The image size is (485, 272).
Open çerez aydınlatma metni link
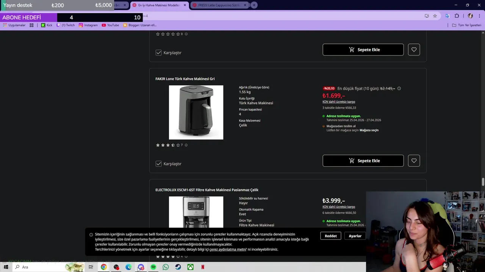228,249
